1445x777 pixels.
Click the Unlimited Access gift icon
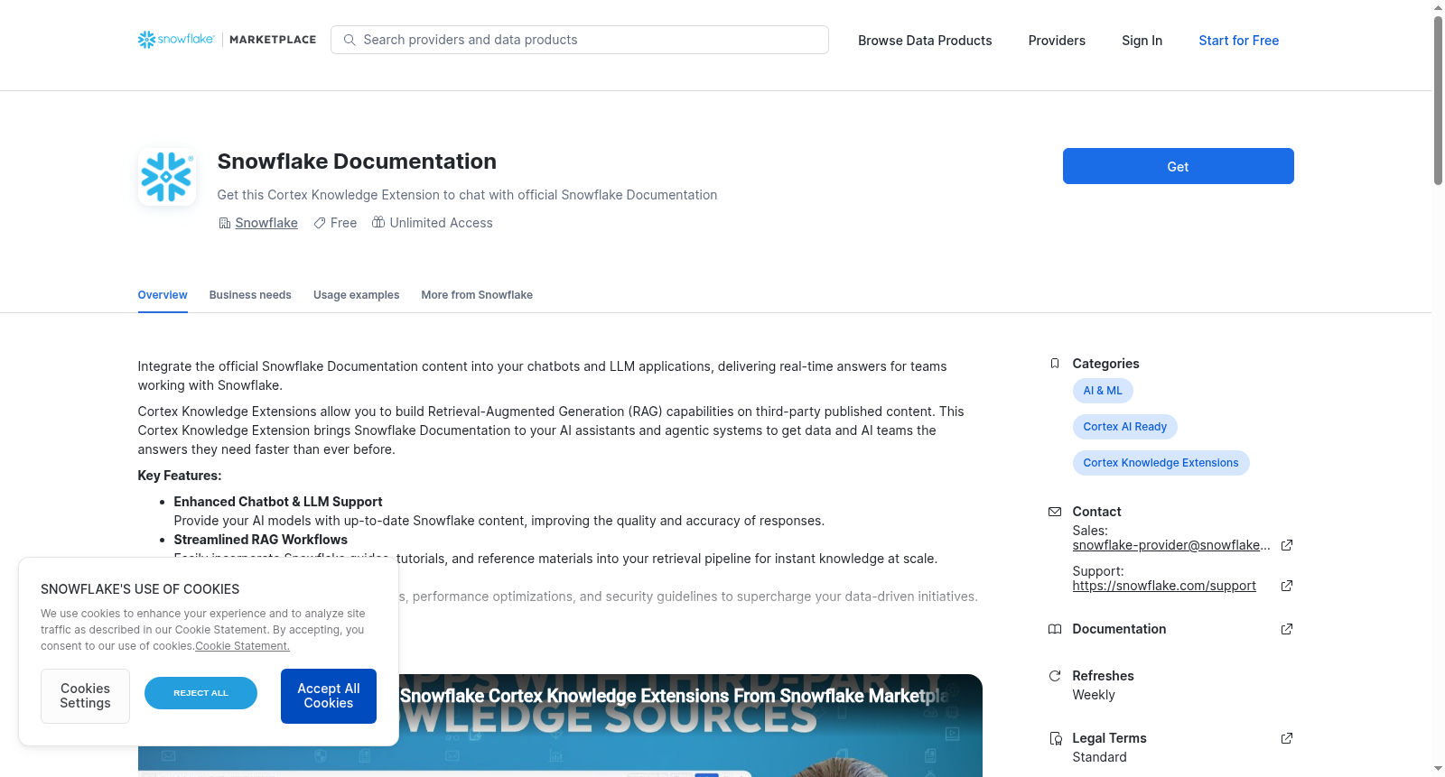pyautogui.click(x=378, y=222)
